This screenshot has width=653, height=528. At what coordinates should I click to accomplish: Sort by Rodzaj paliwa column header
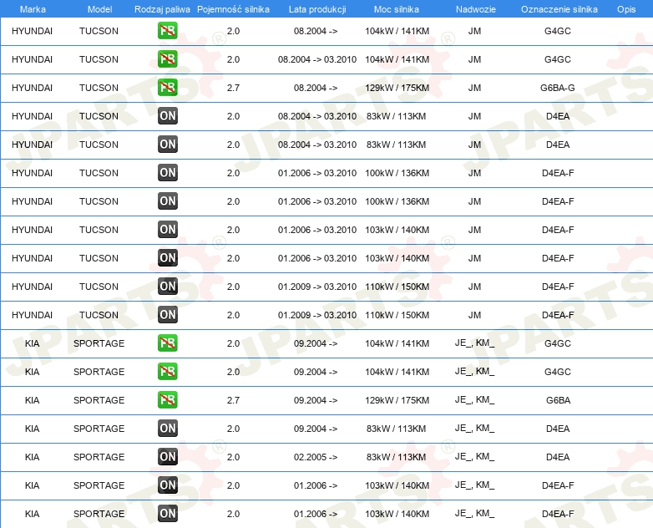click(x=162, y=9)
